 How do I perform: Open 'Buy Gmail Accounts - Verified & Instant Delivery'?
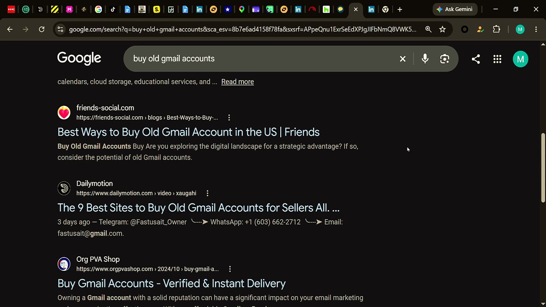172,284
